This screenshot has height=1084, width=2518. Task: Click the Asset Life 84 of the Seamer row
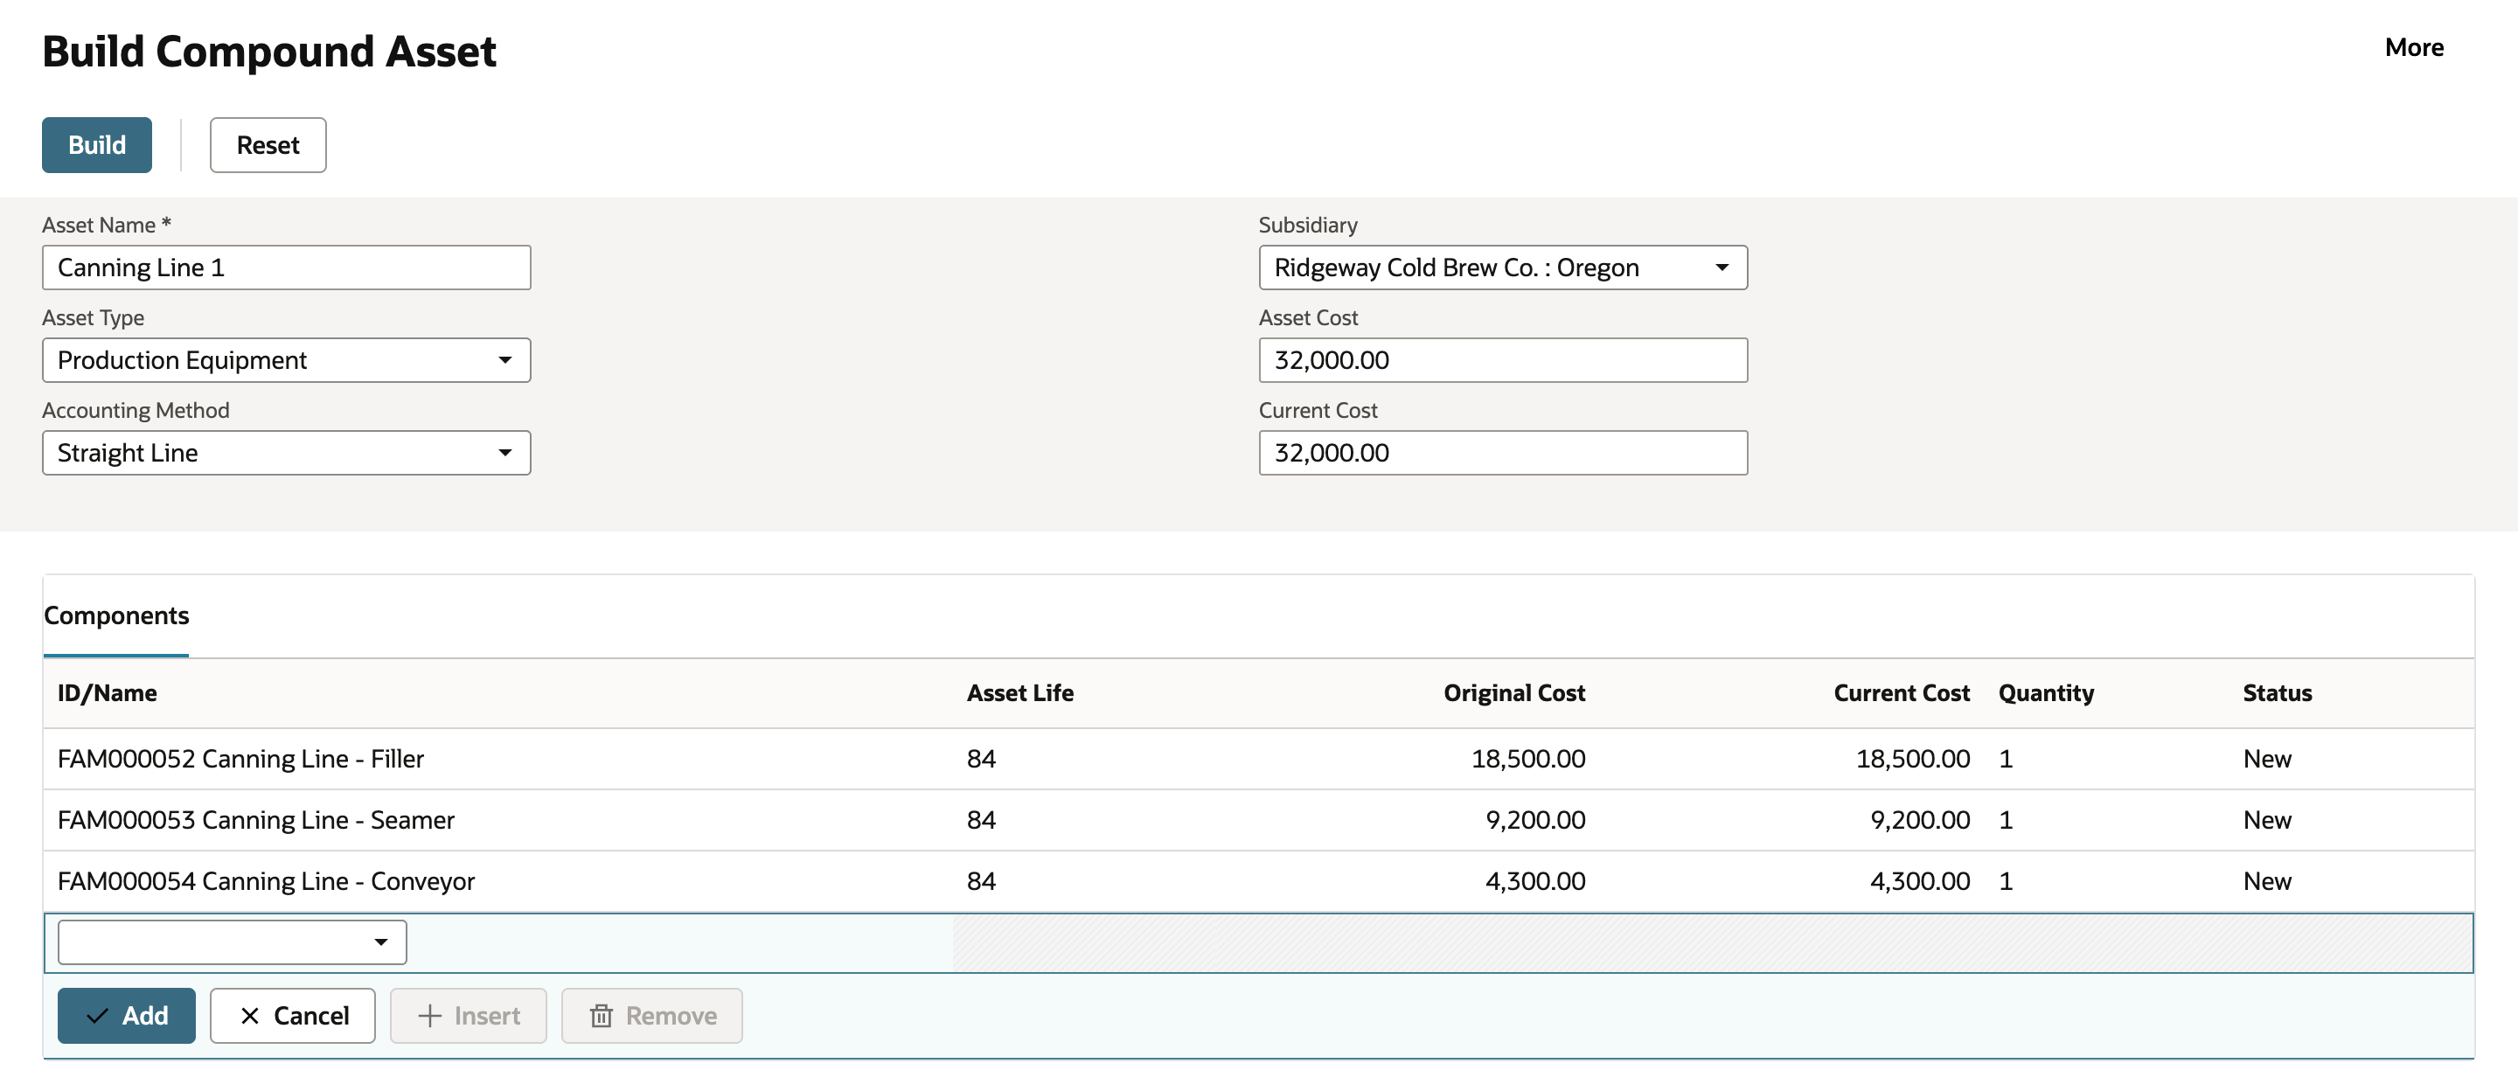click(980, 819)
